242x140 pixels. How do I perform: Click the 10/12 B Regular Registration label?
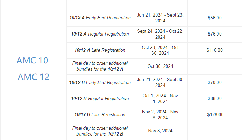(100, 99)
